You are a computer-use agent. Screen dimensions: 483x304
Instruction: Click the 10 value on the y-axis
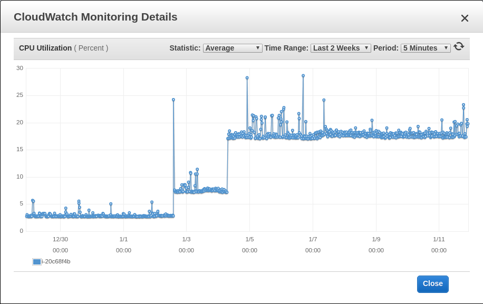[x=20, y=176]
